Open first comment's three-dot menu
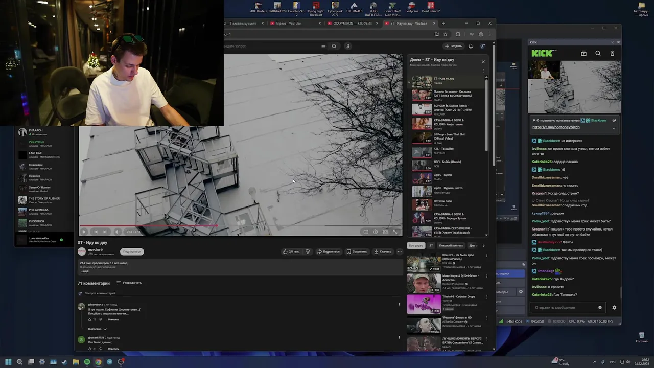Image resolution: width=654 pixels, height=368 pixels. coord(399,305)
